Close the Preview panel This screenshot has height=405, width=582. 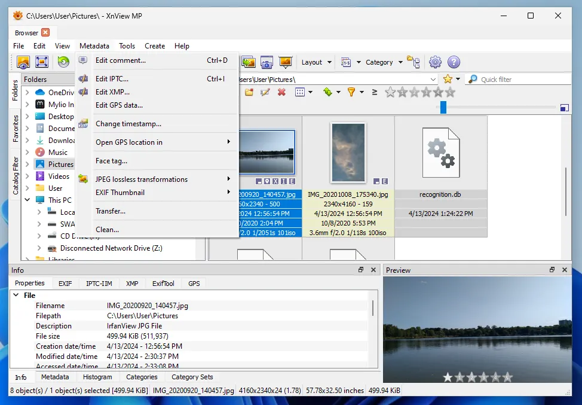pyautogui.click(x=565, y=270)
